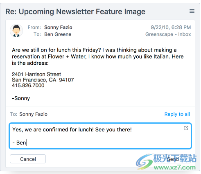
Task: Click the phone number 415.826.7000
Action: point(28,86)
